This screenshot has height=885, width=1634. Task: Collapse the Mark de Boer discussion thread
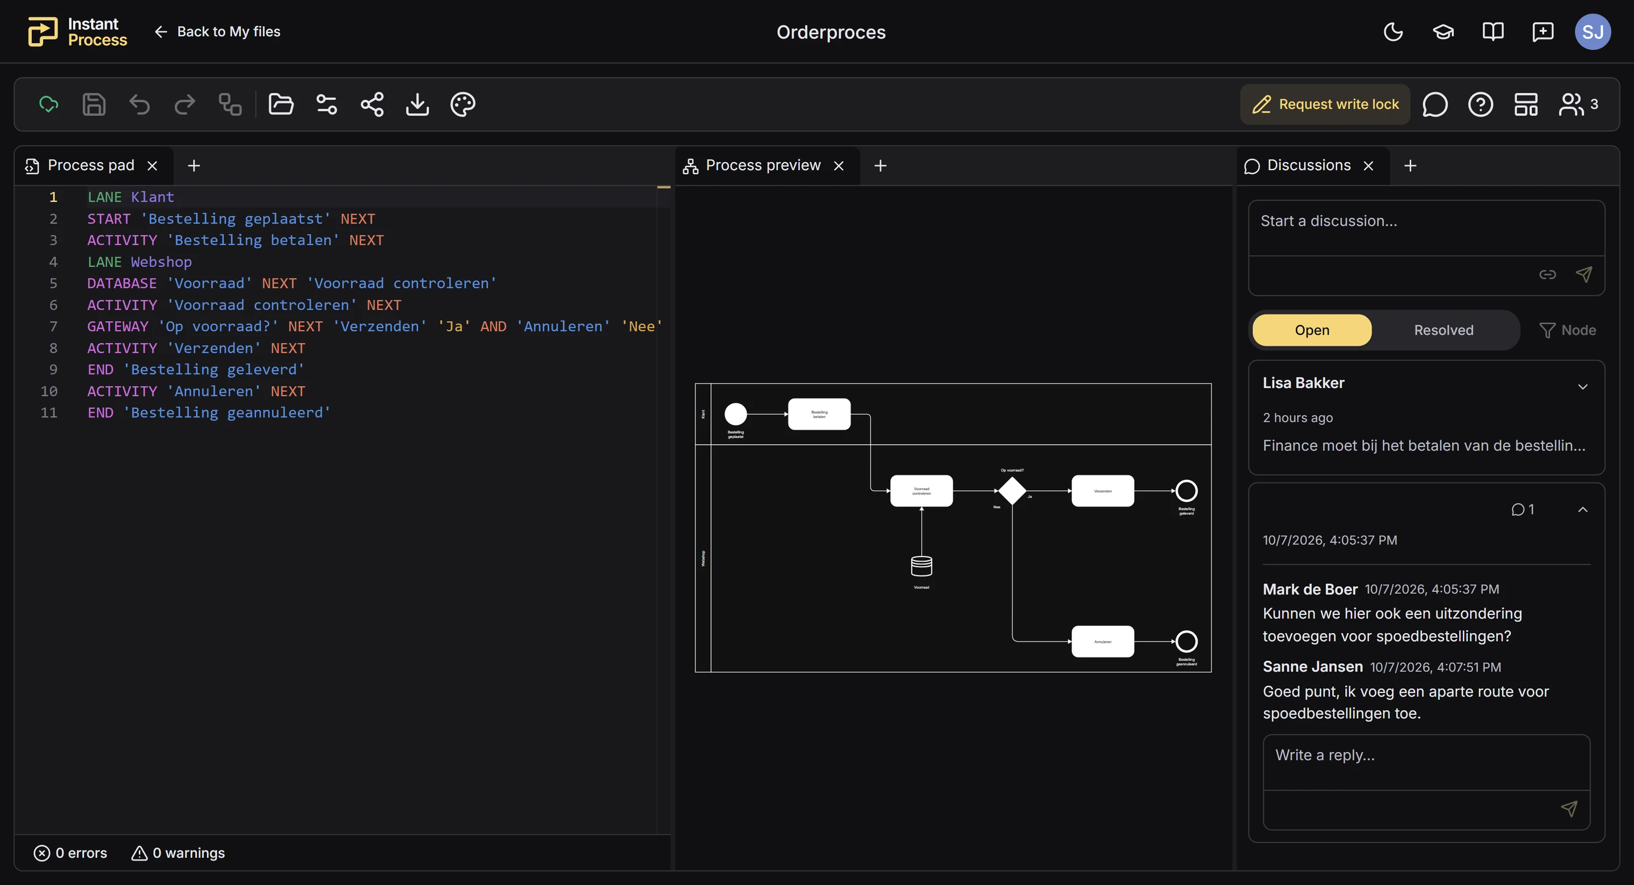pyautogui.click(x=1582, y=509)
